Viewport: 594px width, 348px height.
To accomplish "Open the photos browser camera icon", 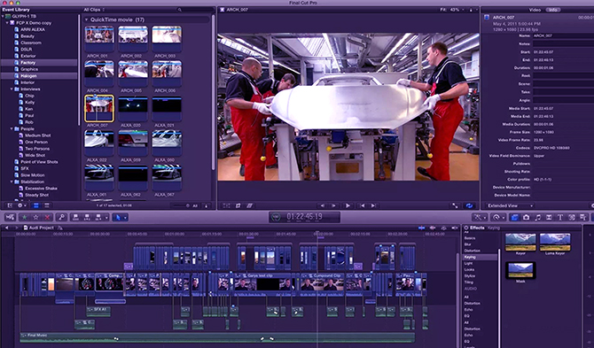I will [527, 217].
